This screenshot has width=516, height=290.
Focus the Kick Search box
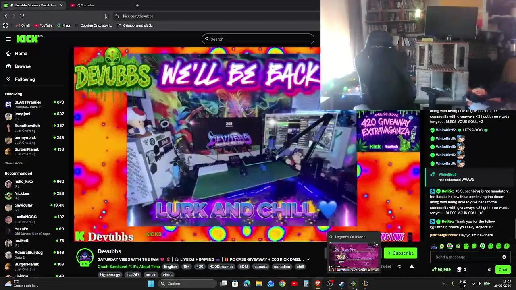point(258,39)
